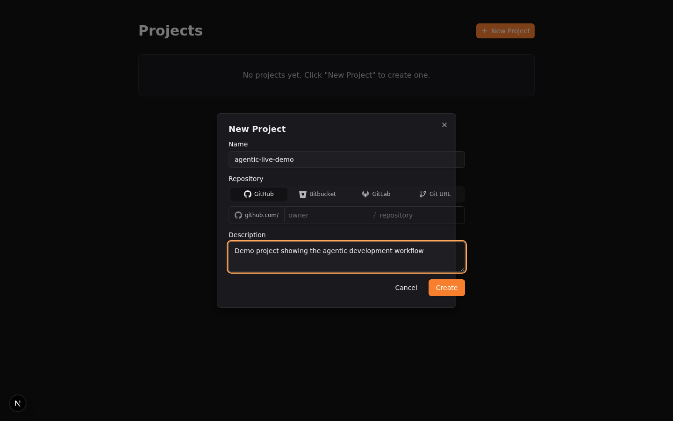Click the git branch icon beside Git URL
The image size is (673, 421).
(x=423, y=194)
